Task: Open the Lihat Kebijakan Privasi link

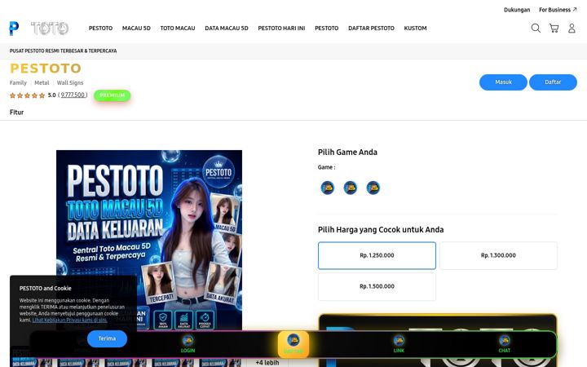Action: coord(69,321)
